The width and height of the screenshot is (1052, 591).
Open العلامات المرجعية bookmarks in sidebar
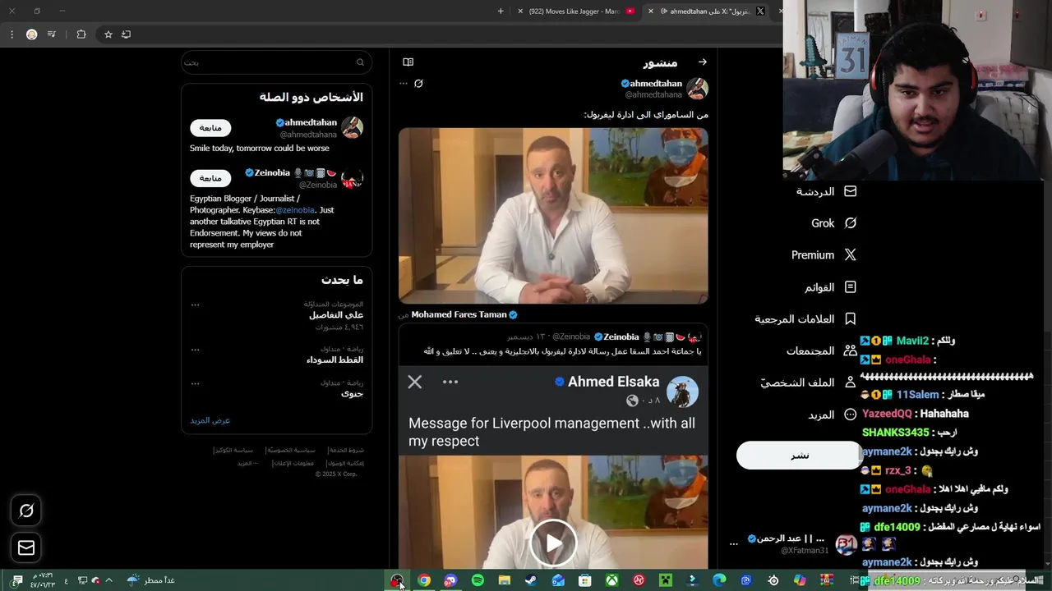point(805,318)
